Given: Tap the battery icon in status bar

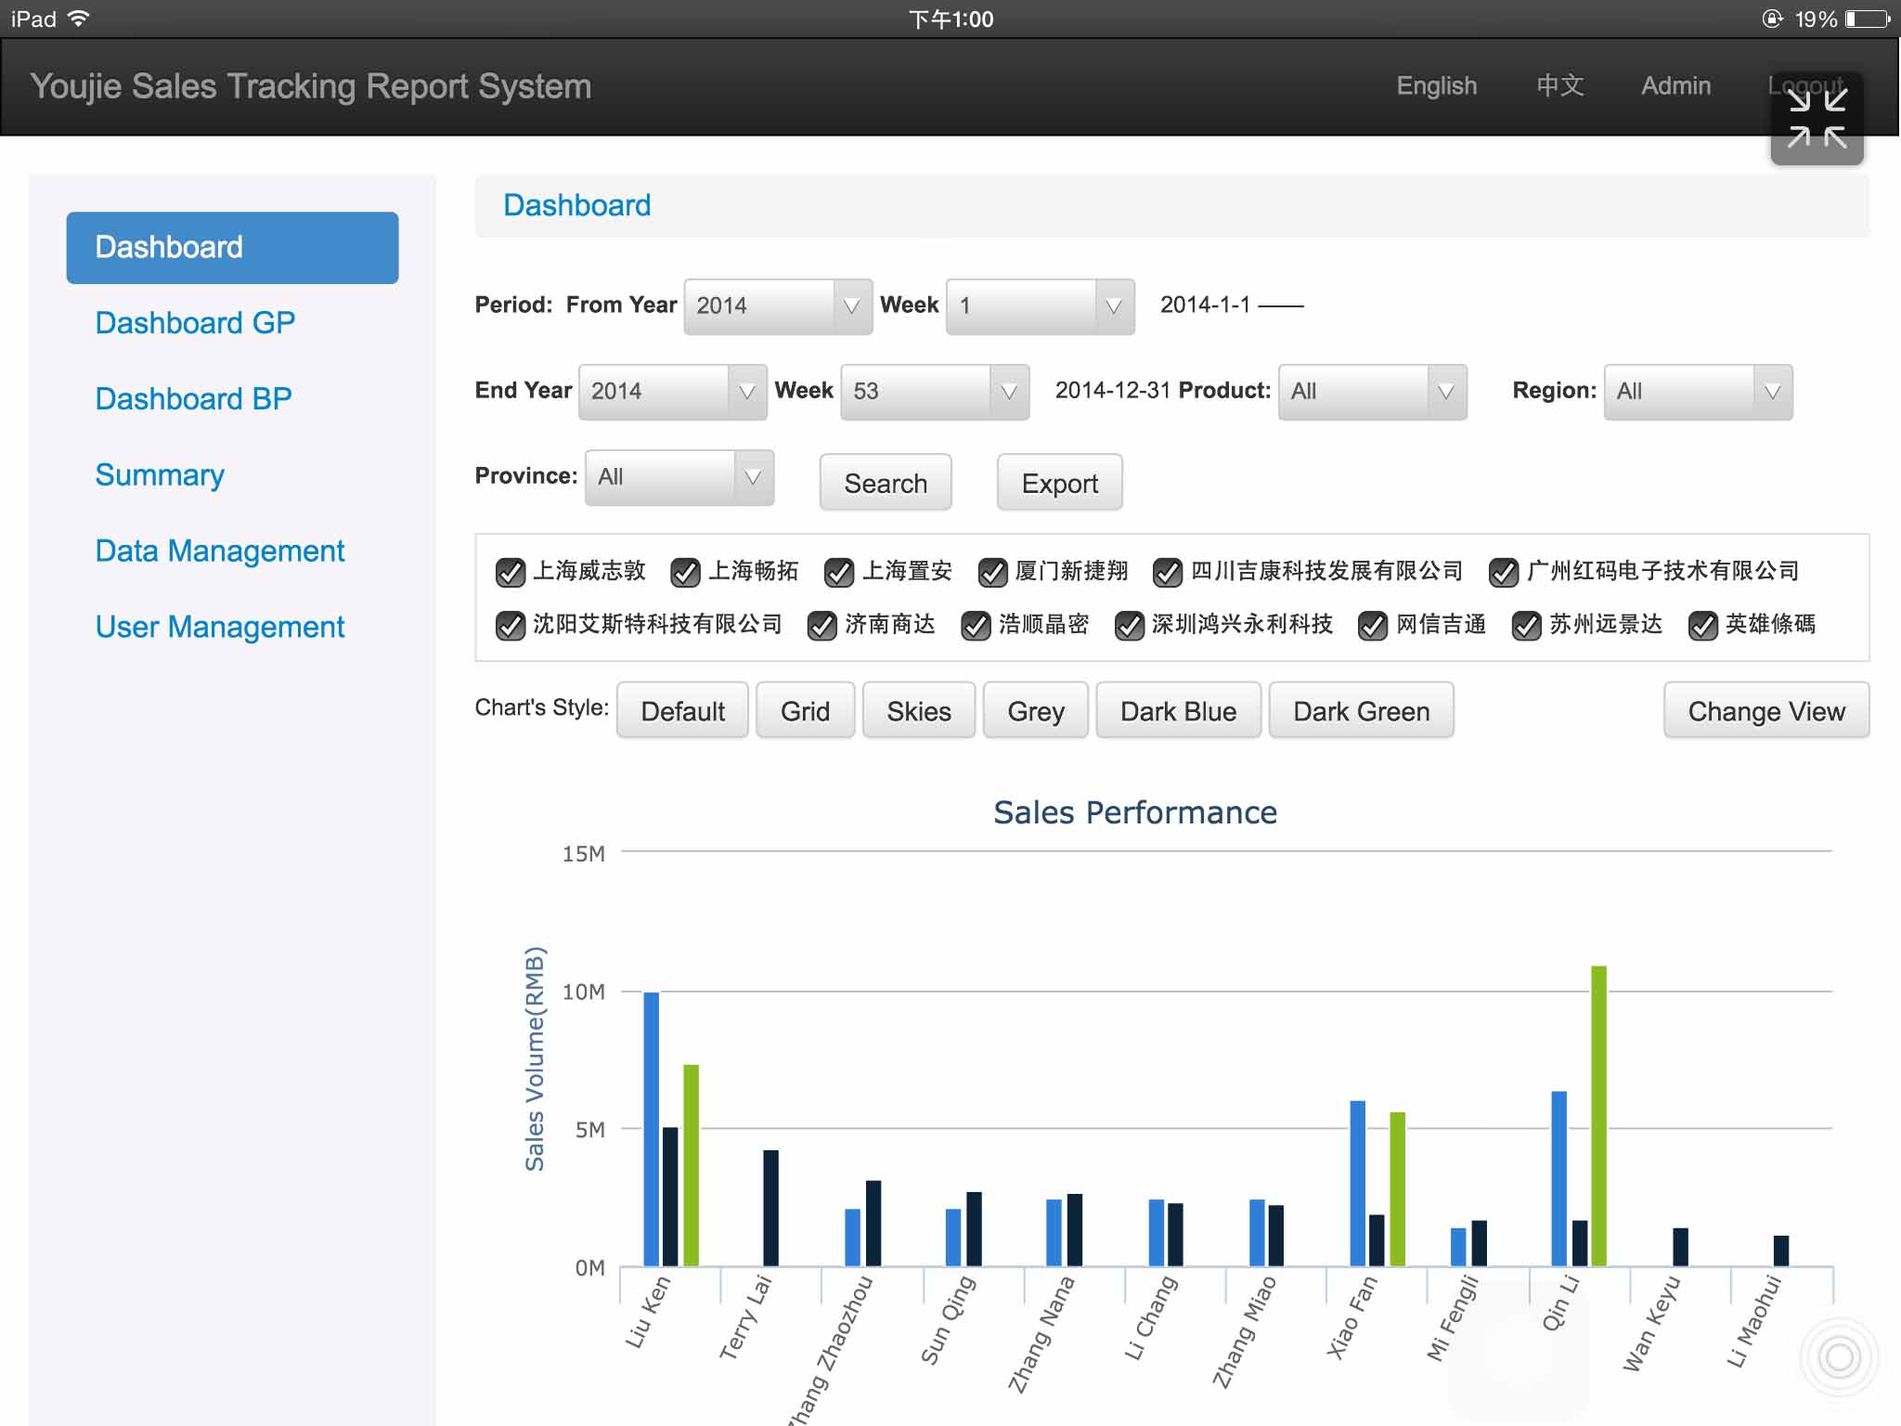Looking at the screenshot, I should pyautogui.click(x=1869, y=19).
